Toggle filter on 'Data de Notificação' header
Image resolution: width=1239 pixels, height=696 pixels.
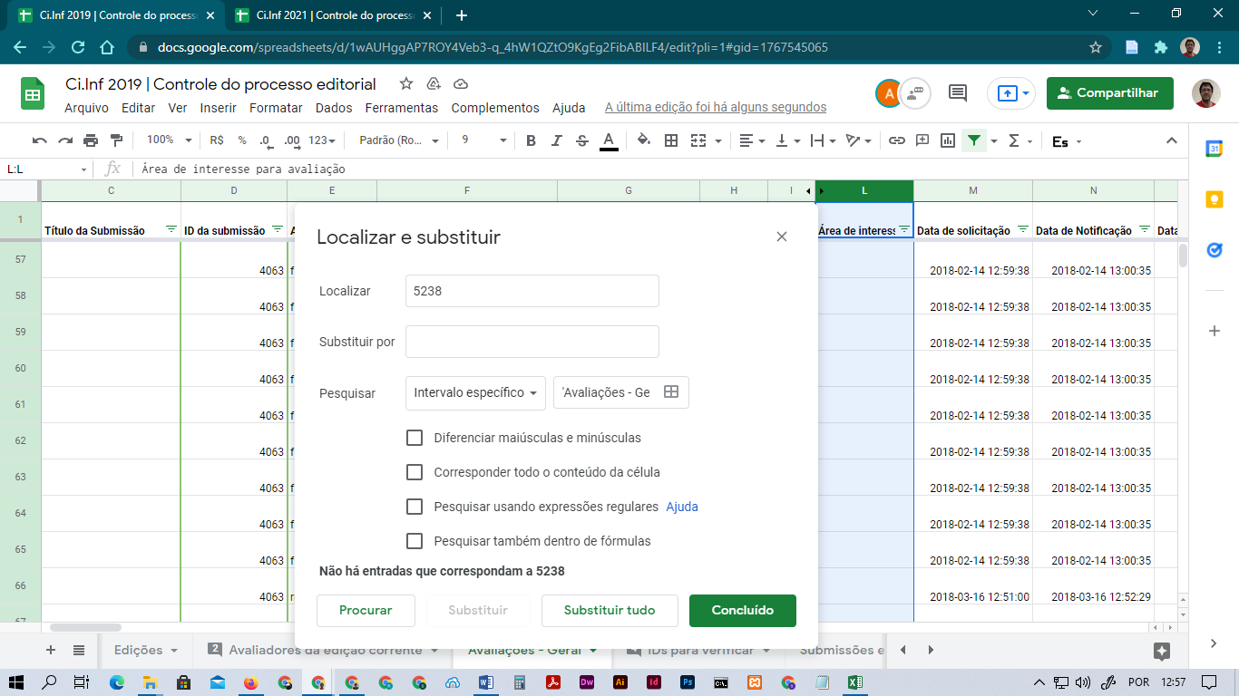click(x=1145, y=229)
